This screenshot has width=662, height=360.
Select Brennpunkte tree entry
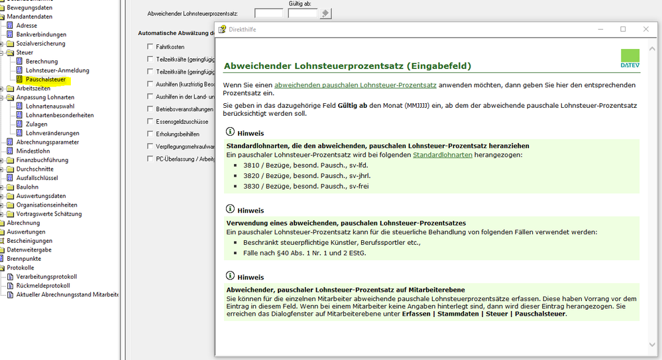point(24,258)
